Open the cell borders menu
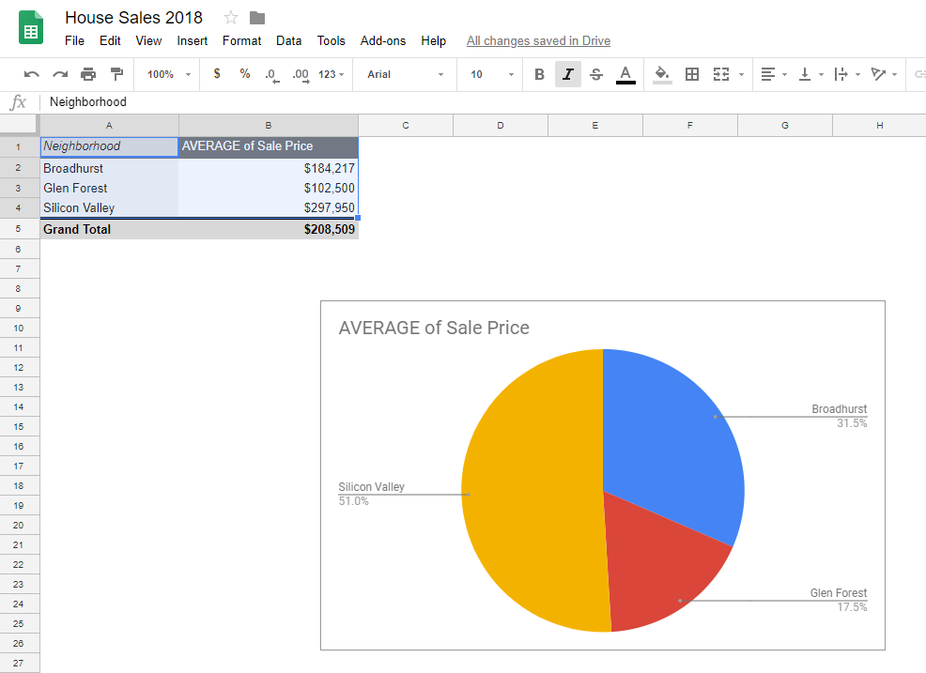Screen dimensions: 926x673 tap(691, 74)
